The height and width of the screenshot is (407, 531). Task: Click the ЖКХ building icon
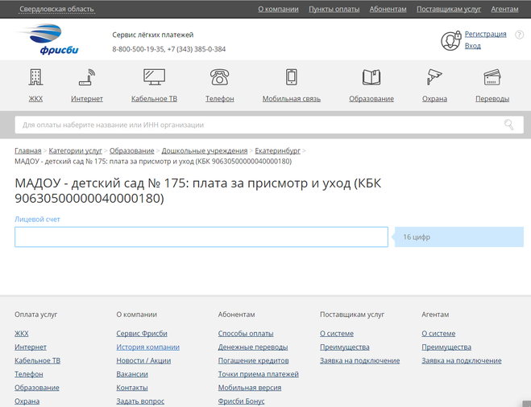(x=35, y=77)
